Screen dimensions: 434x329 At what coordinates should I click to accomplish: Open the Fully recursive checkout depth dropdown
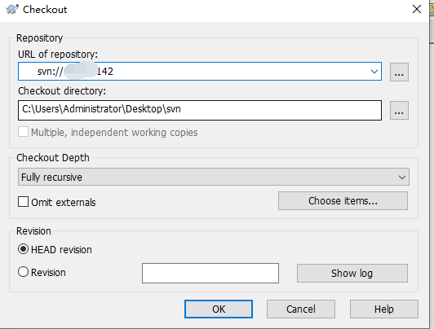click(214, 177)
